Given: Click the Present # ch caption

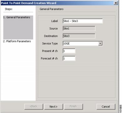Looking at the screenshot, I should coord(50,51).
